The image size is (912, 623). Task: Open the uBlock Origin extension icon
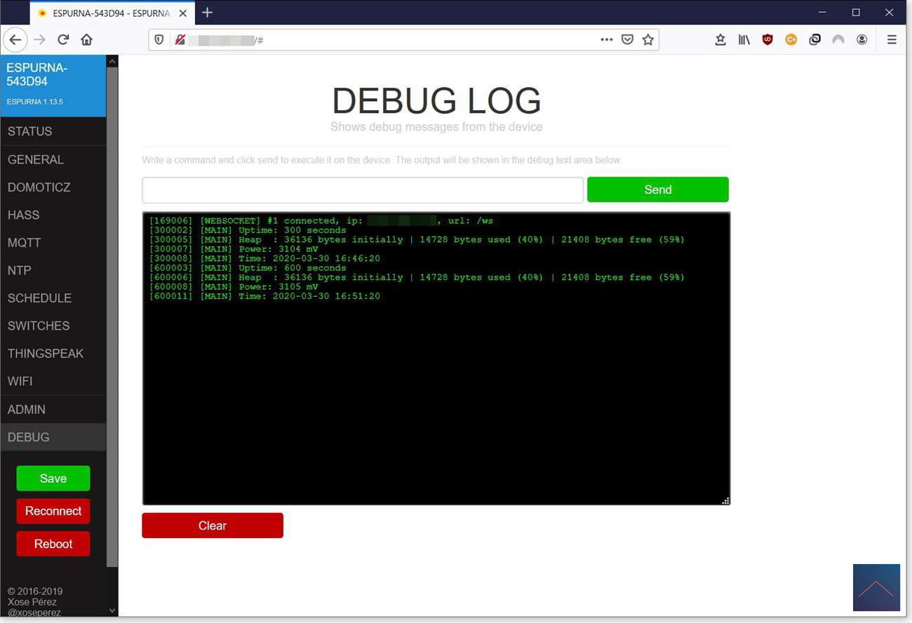767,40
